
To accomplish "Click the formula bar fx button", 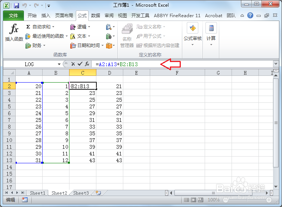I will [87, 64].
